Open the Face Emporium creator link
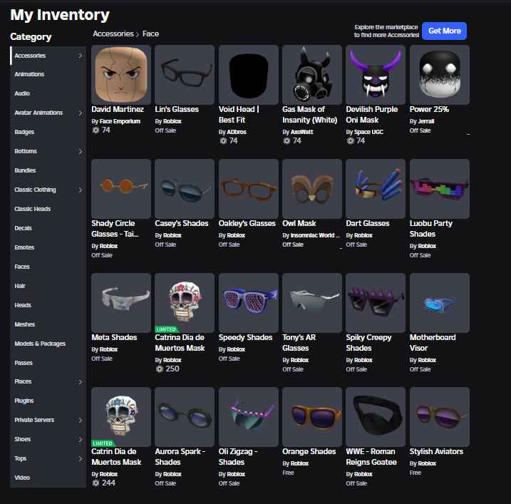This screenshot has width=511, height=504. tap(120, 121)
